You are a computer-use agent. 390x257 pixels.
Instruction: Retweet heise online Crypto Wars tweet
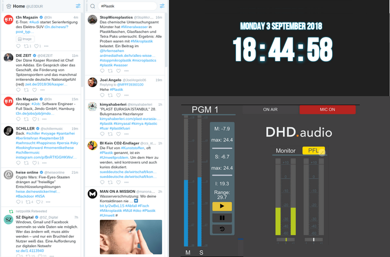tap(28, 202)
